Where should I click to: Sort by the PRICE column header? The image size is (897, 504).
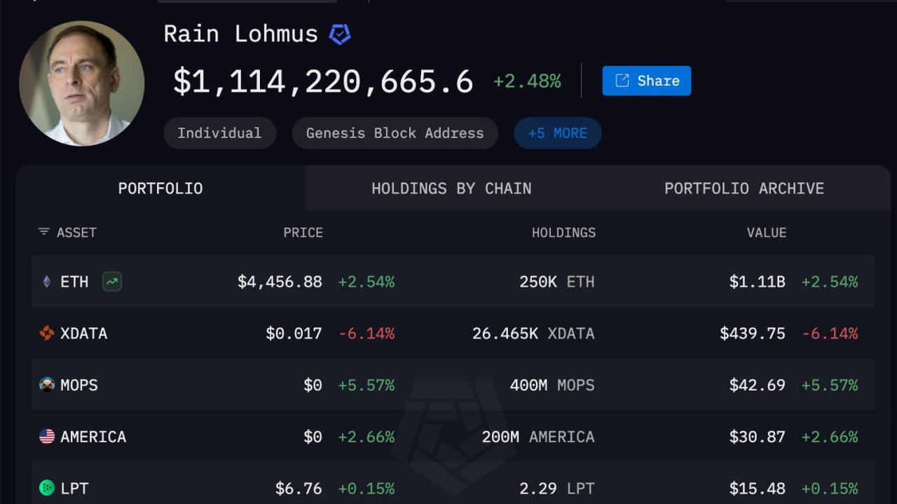(303, 233)
